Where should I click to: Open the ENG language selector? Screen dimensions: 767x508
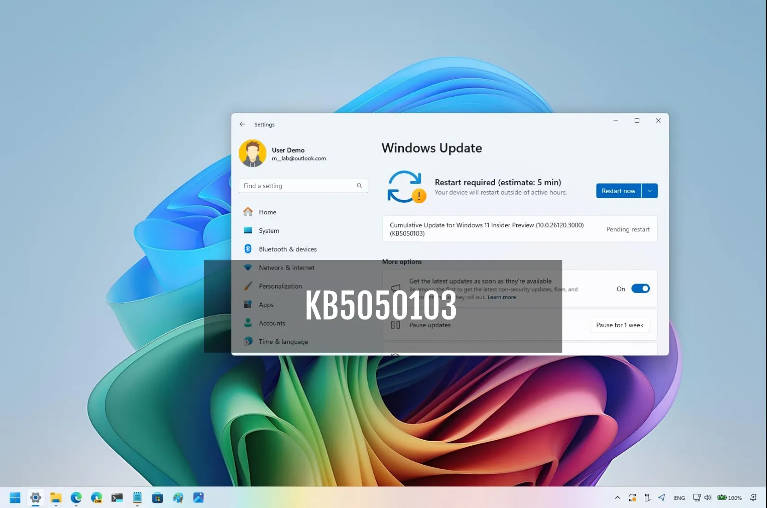pos(679,498)
